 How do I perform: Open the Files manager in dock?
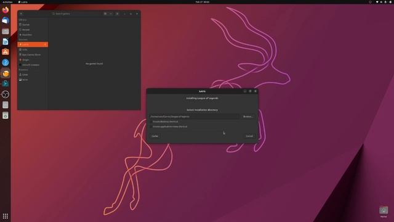(x=6, y=31)
